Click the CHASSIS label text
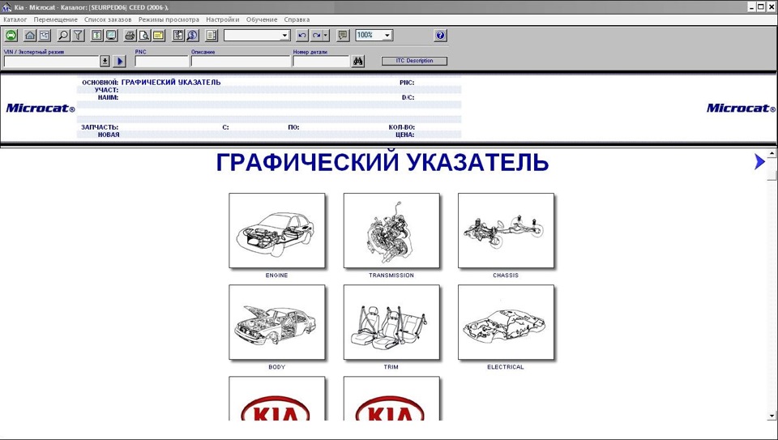Screen dimensions: 778x440 click(x=506, y=276)
